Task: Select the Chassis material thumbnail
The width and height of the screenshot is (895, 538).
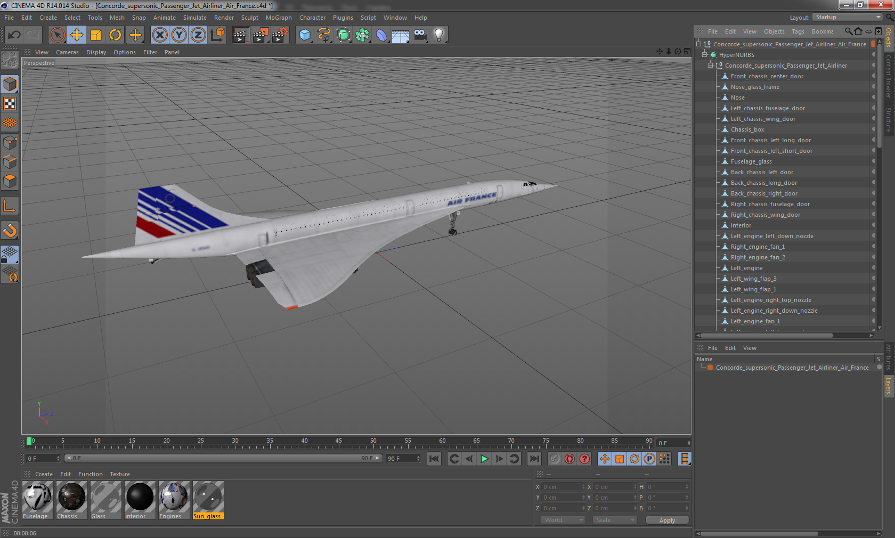Action: 71,500
